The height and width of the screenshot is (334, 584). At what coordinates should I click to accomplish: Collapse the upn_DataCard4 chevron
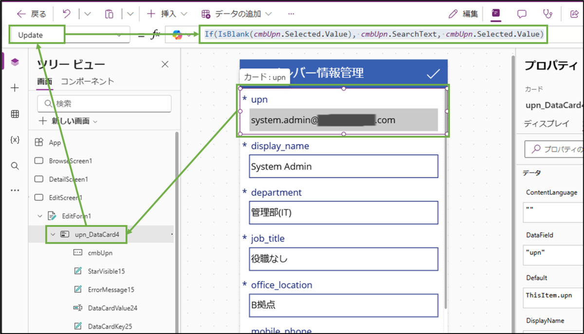(x=53, y=235)
